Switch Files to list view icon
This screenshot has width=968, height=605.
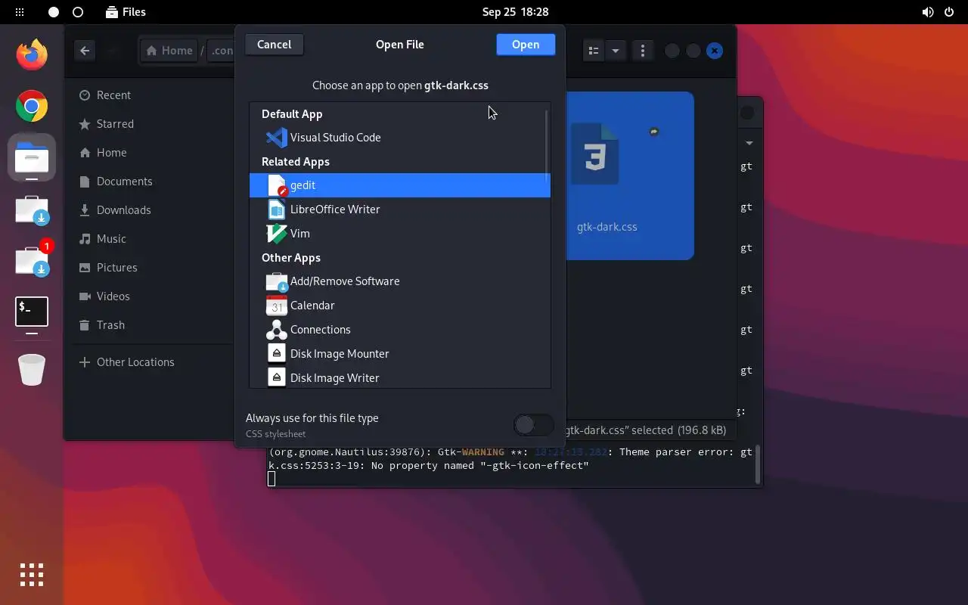coord(594,51)
